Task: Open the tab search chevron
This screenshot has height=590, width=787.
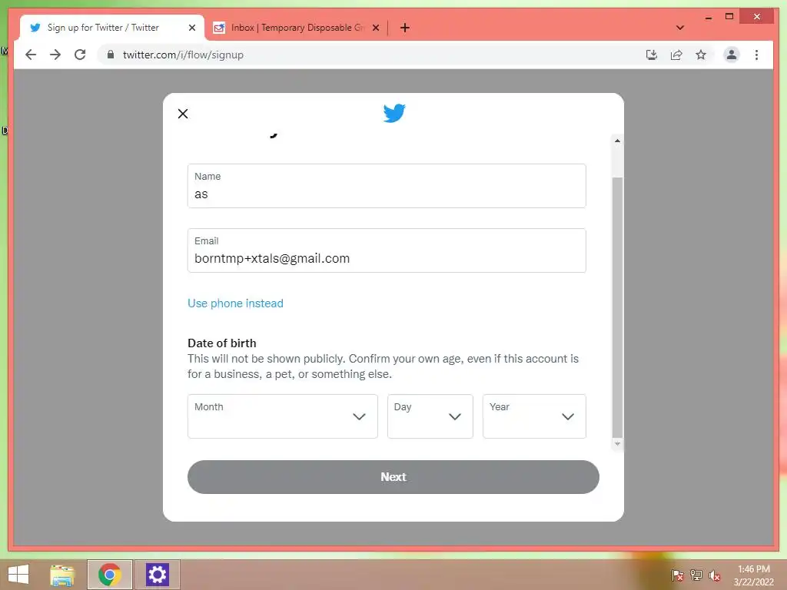Action: pos(680,28)
